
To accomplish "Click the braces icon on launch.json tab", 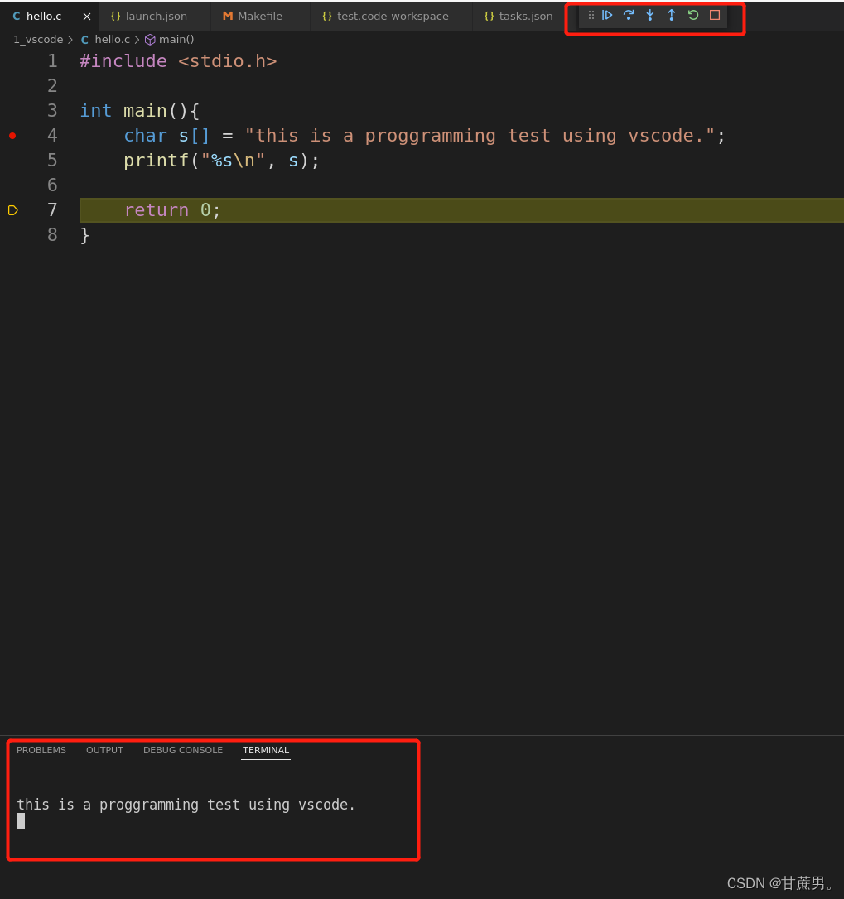I will (x=116, y=17).
